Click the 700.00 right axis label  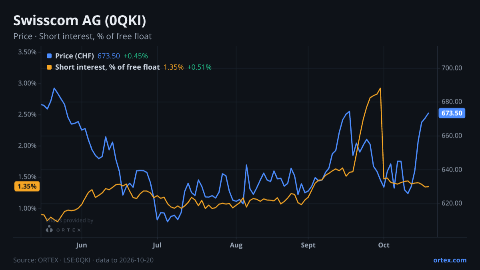[452, 68]
